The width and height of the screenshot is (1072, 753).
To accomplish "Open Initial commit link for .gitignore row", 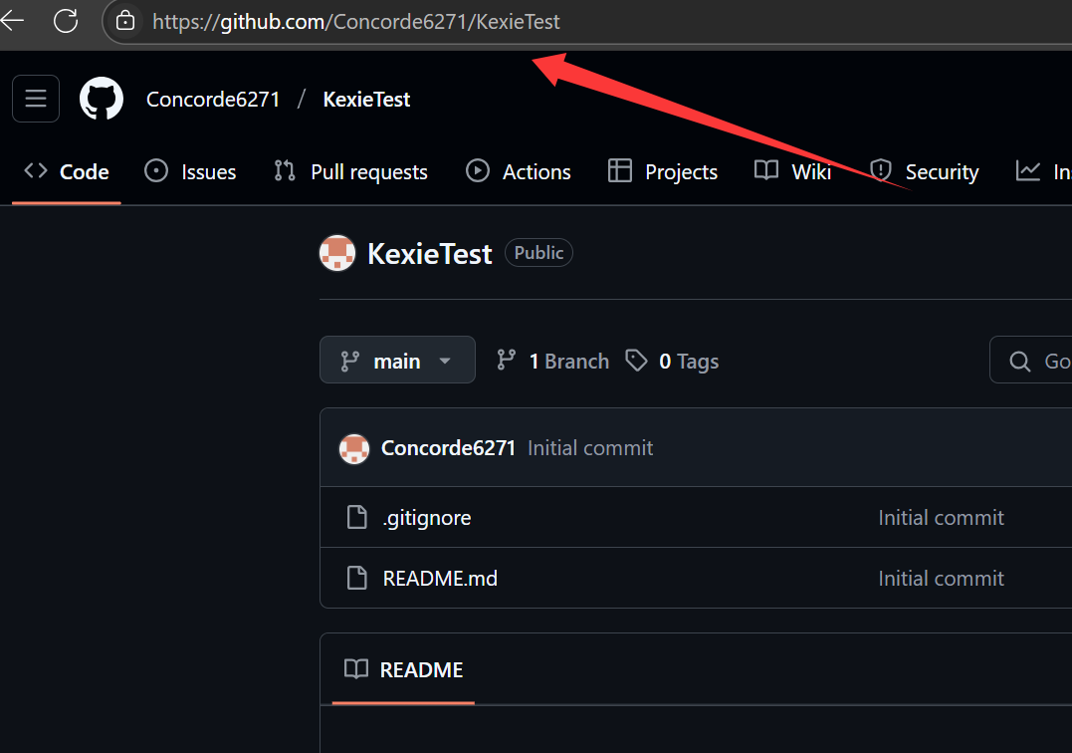I will (x=941, y=518).
